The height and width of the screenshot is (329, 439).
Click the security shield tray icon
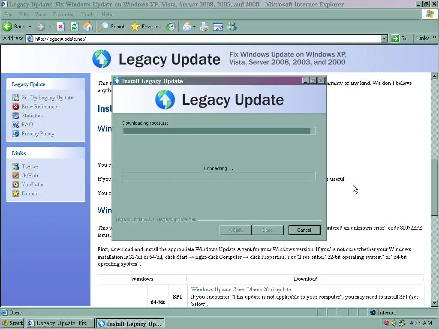click(386, 323)
